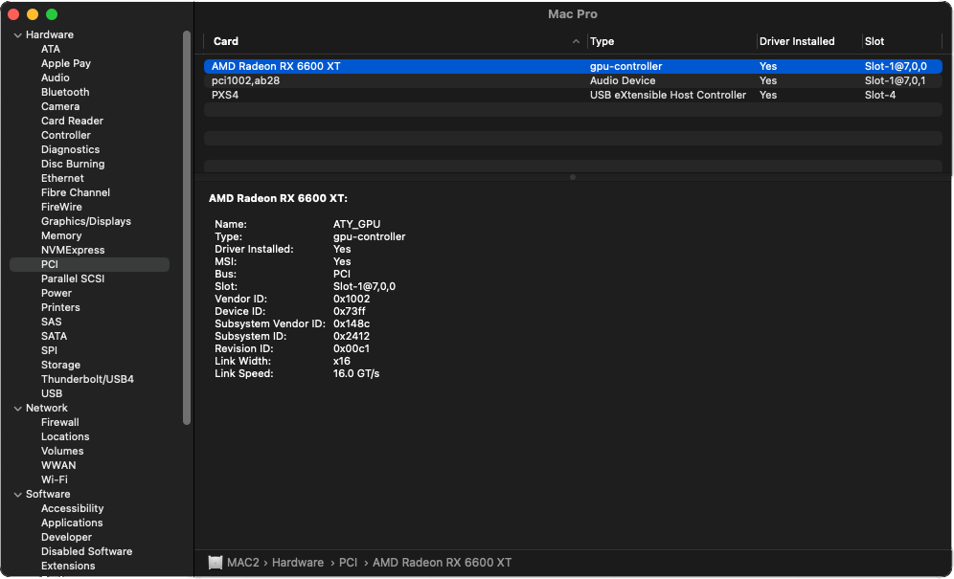The width and height of the screenshot is (954, 579).
Task: Sort the table by Card column
Action: tap(226, 41)
